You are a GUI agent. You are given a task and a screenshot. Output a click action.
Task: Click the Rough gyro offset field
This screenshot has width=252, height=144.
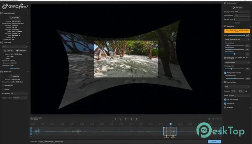242,12
